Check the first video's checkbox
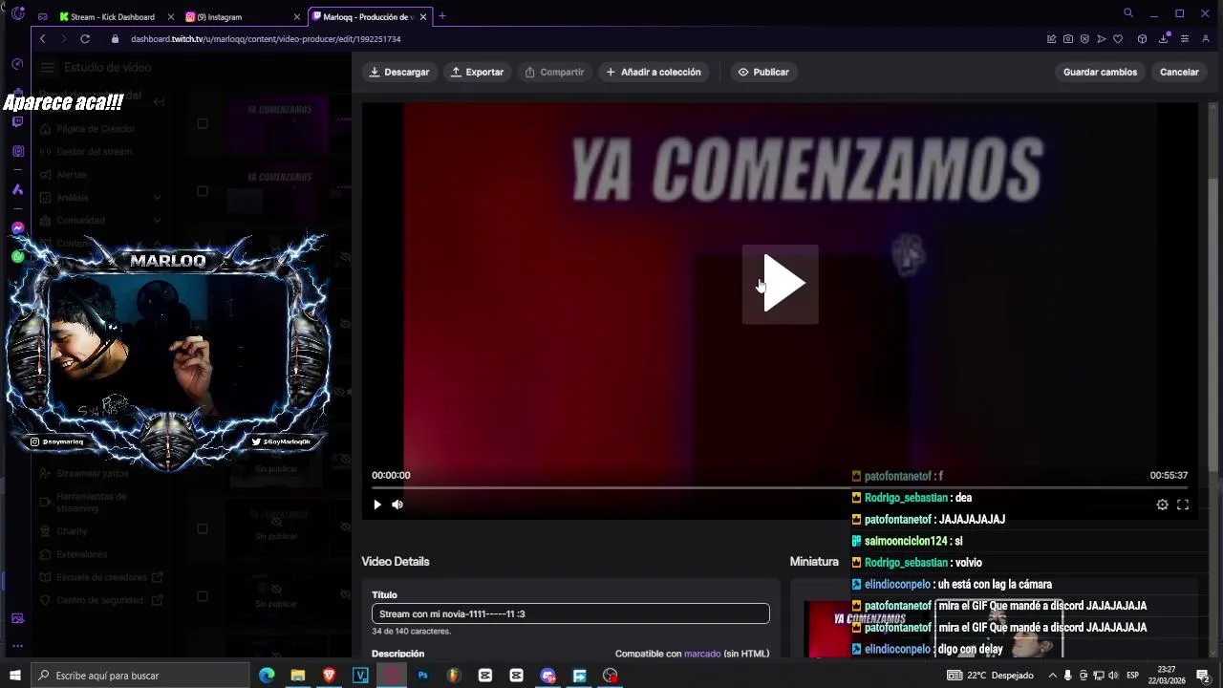The image size is (1223, 688). pos(202,123)
